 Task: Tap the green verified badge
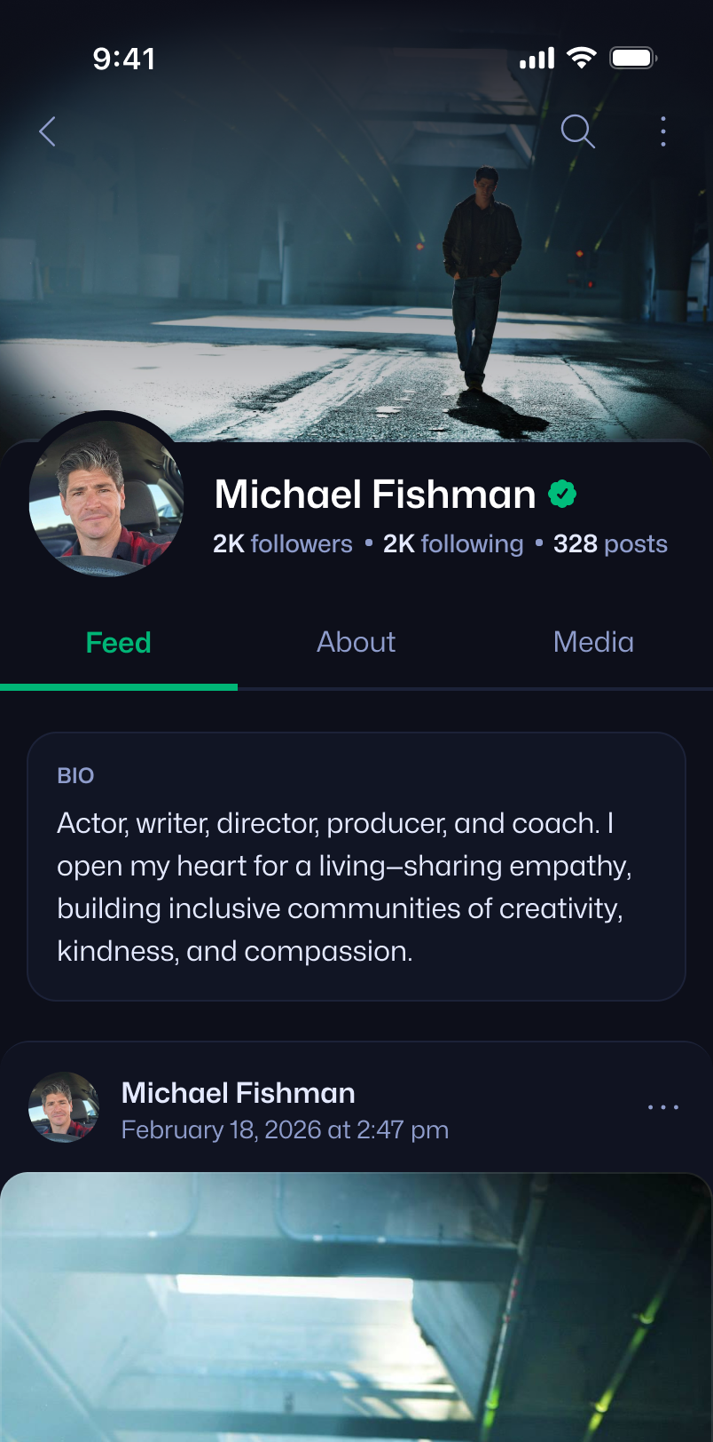(562, 494)
